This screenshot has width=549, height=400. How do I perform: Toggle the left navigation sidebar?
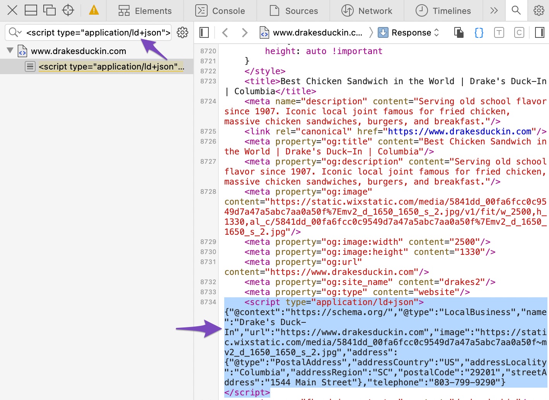204,32
